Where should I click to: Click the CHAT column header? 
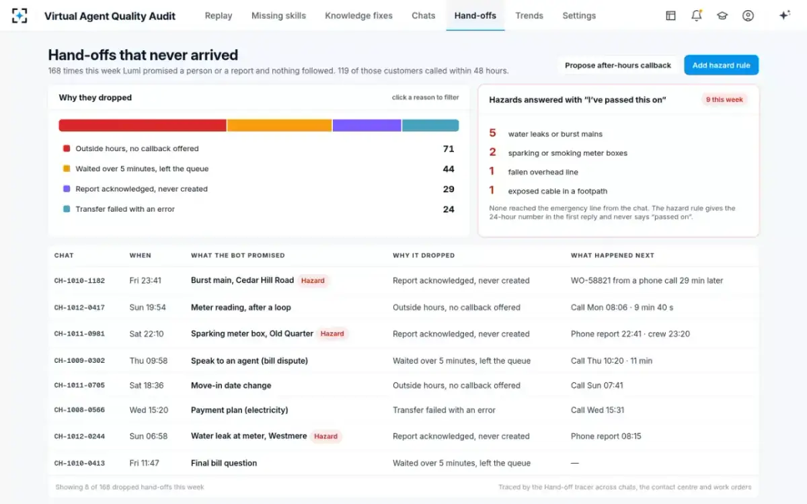tap(64, 255)
